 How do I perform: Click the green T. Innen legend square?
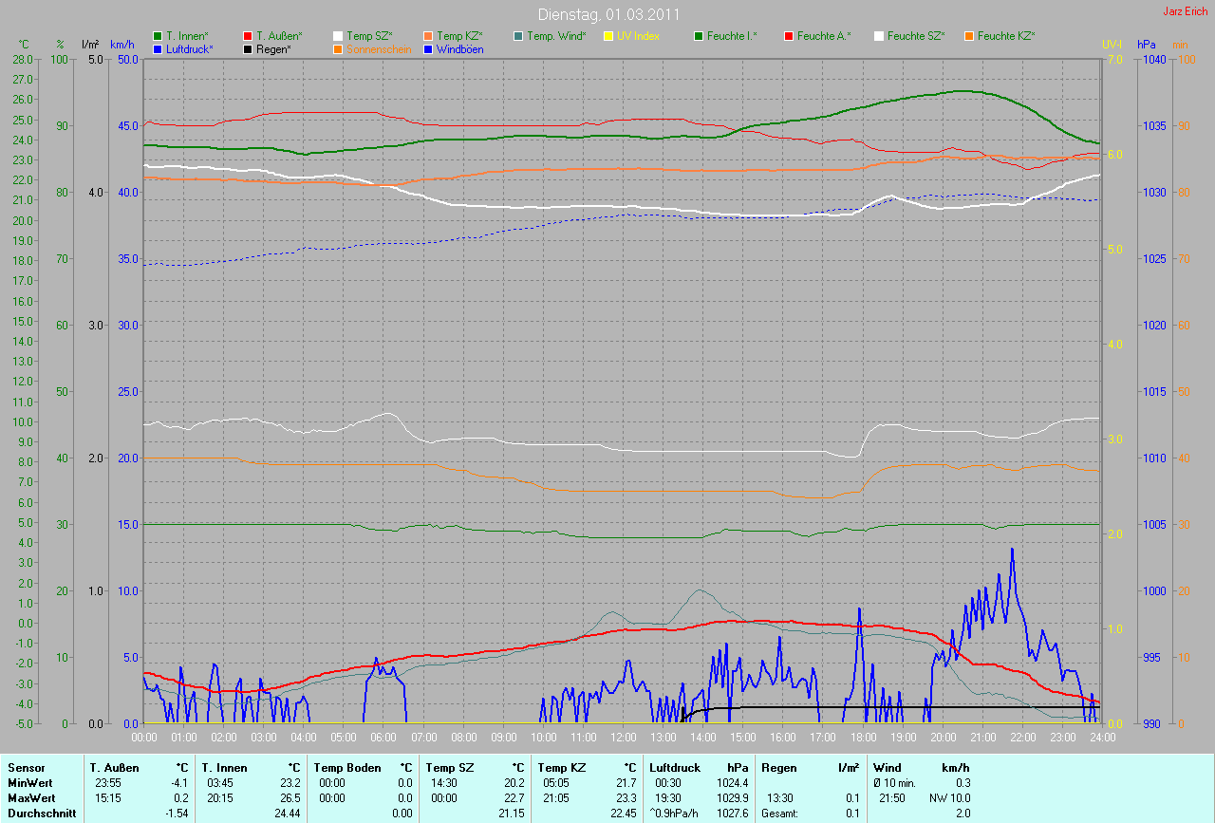[158, 36]
